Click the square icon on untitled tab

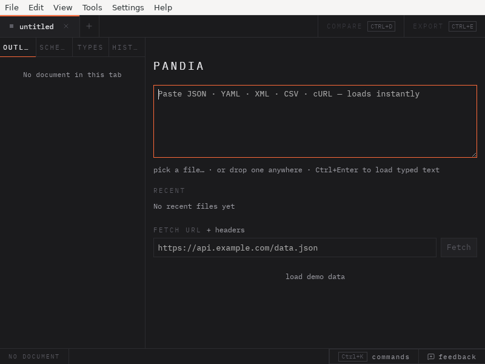(x=12, y=26)
